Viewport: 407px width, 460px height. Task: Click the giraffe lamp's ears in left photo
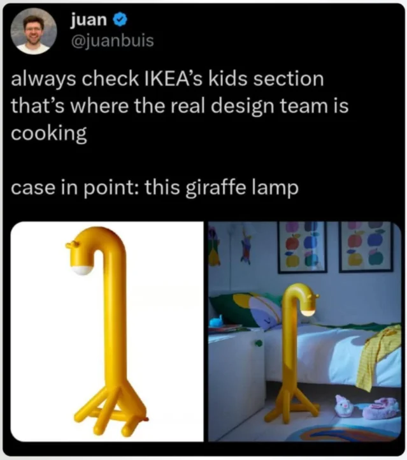coord(72,244)
